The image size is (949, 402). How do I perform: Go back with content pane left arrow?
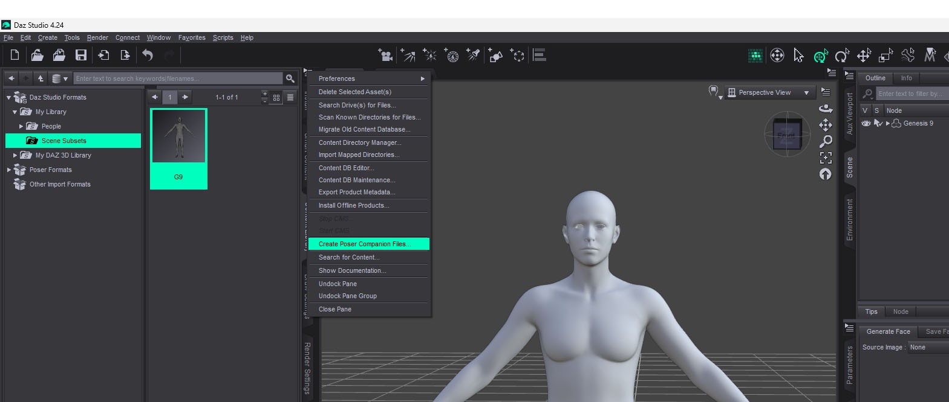[11, 78]
